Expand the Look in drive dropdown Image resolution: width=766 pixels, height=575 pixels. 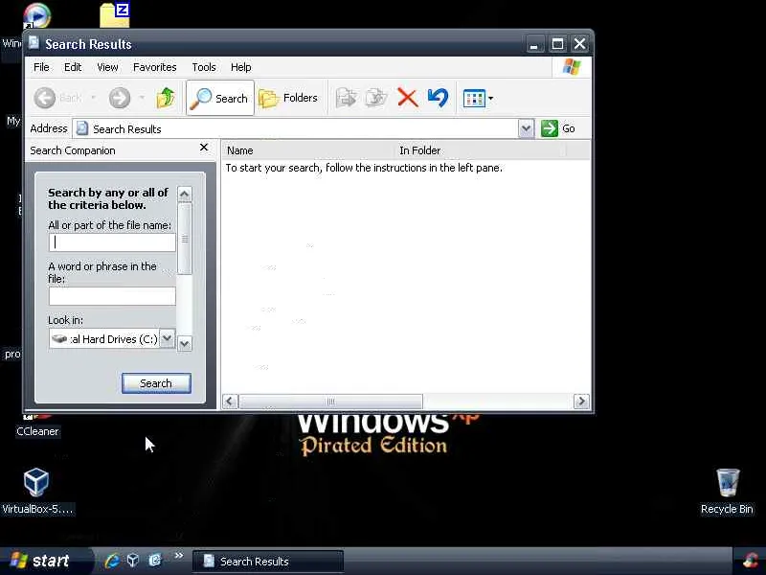(x=167, y=338)
